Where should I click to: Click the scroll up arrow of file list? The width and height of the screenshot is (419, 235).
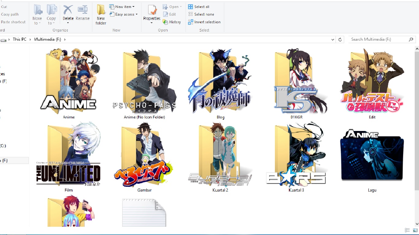click(x=417, y=48)
